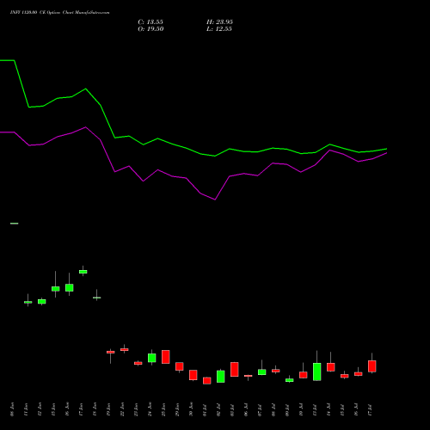
Task: Click the green candlestick for 16 Jun
Action: coord(70,287)
